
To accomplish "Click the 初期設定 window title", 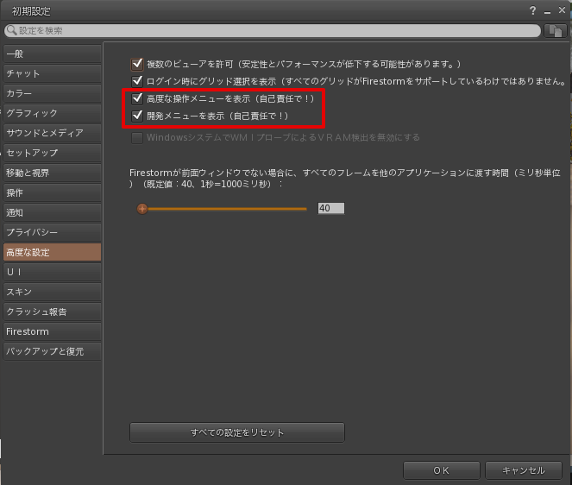I will [31, 11].
